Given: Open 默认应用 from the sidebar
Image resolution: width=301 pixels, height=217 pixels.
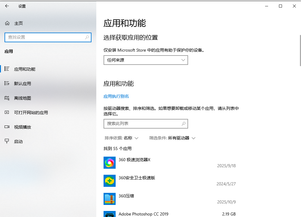Looking at the screenshot, I should [x=7, y=83].
